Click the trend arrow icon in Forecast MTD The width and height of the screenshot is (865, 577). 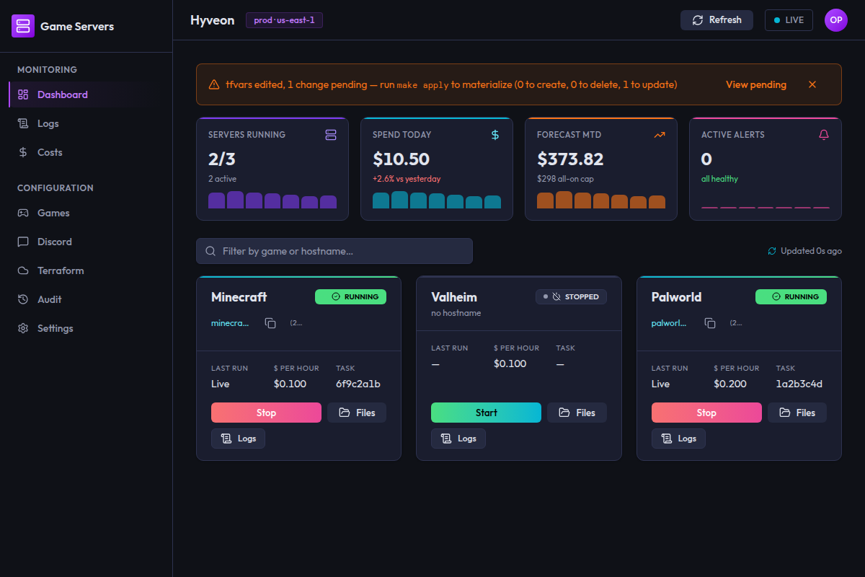(660, 135)
